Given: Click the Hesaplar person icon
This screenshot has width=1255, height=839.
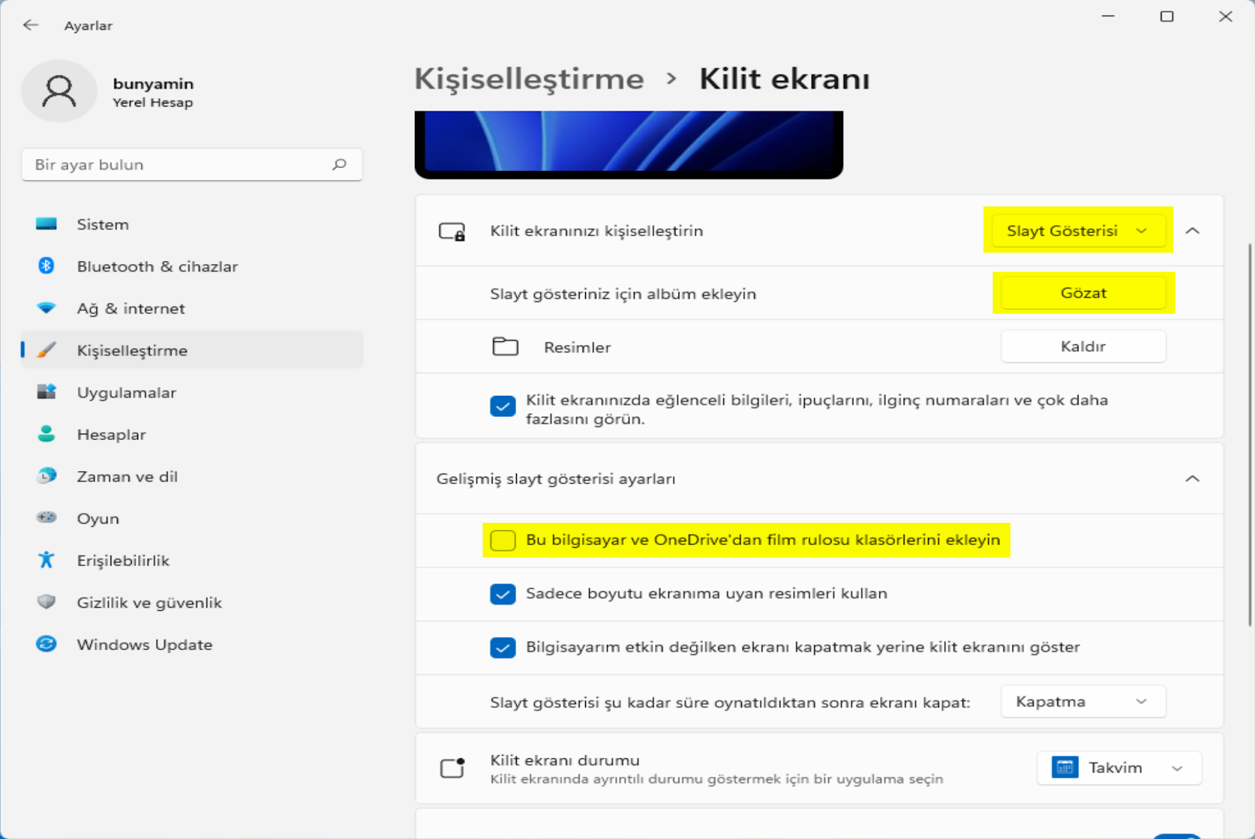Looking at the screenshot, I should [46, 434].
